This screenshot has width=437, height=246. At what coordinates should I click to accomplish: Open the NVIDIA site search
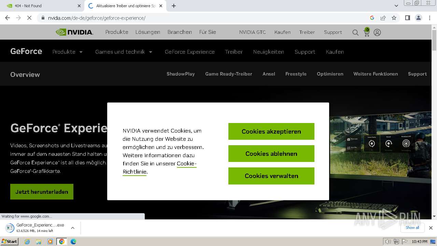click(x=355, y=32)
